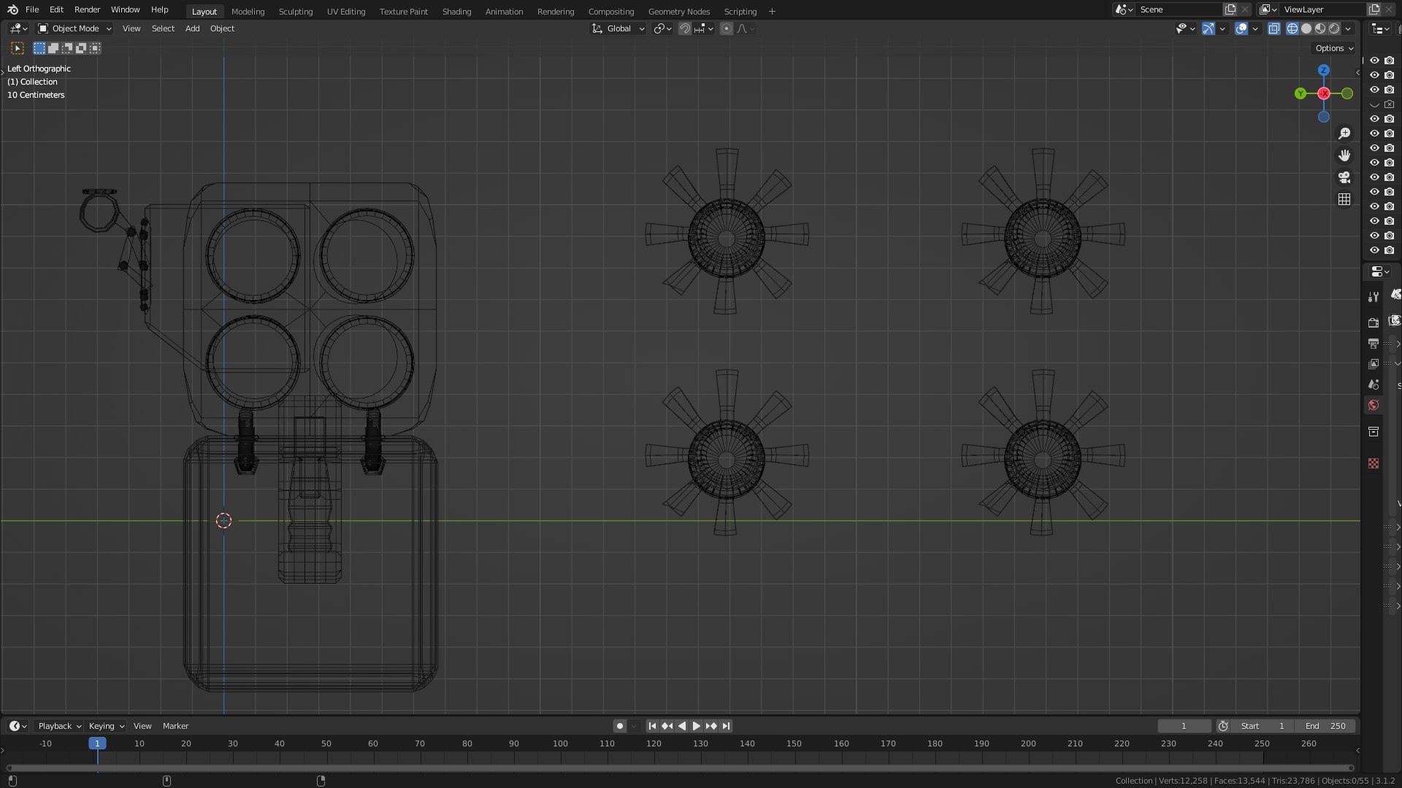Click the End frame field
Screen dimensions: 1402x788
tap(1325, 726)
